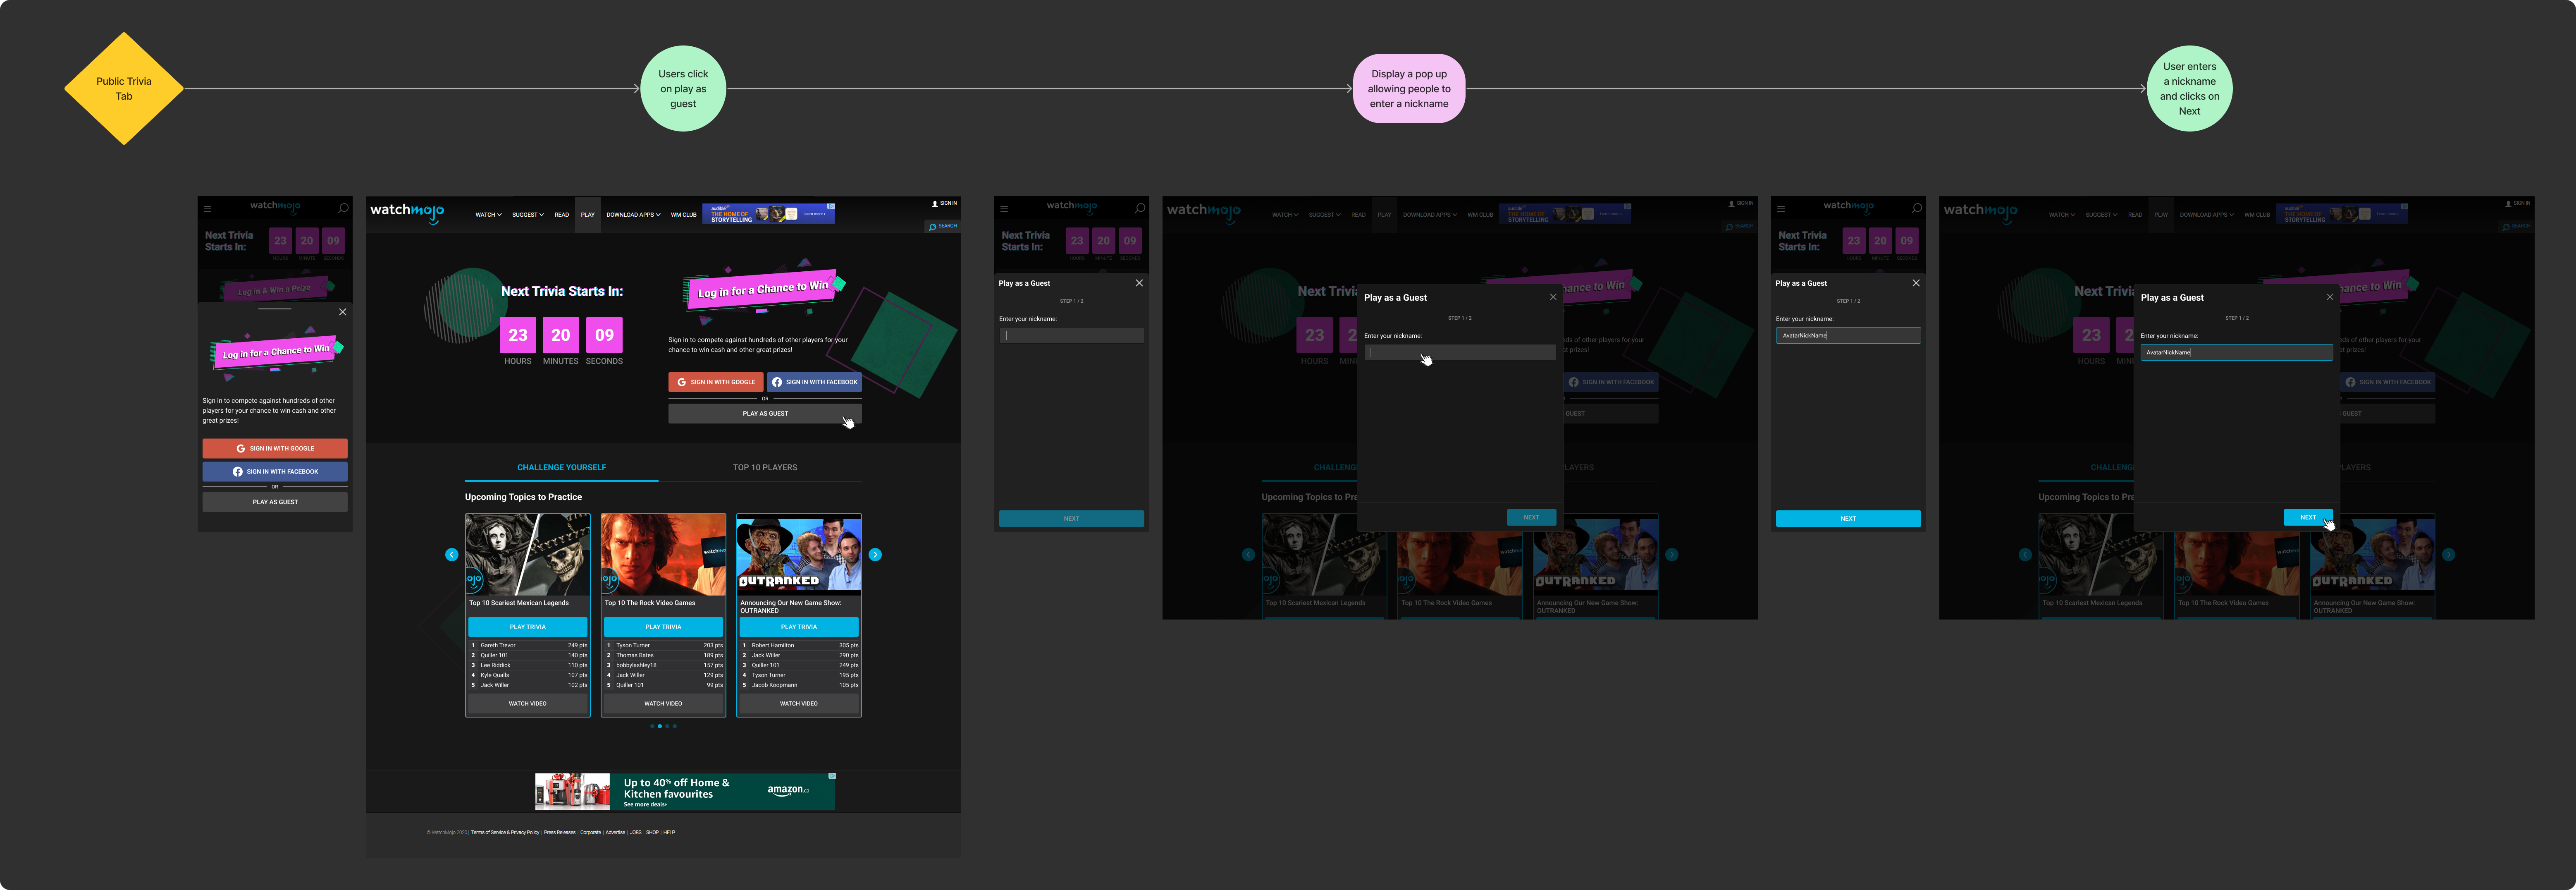2576x890 pixels.
Task: Click SEARCH button under SIGN IN in bright desktop header
Action: point(943,226)
